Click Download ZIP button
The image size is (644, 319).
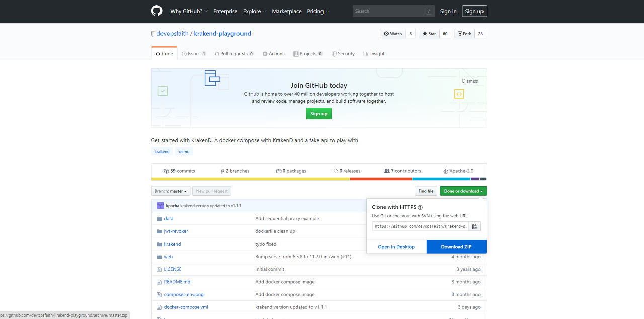456,247
